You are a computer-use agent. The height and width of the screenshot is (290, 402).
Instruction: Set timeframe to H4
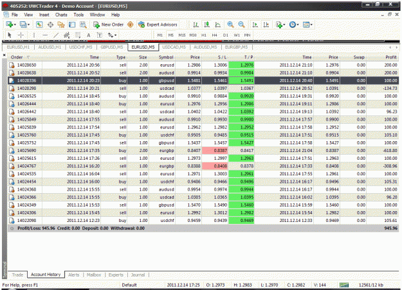[x=215, y=35]
